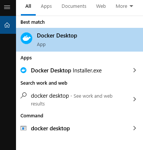The image size is (143, 150).
Task: Select docker desktop See work and web results
Action: pyautogui.click(x=79, y=100)
